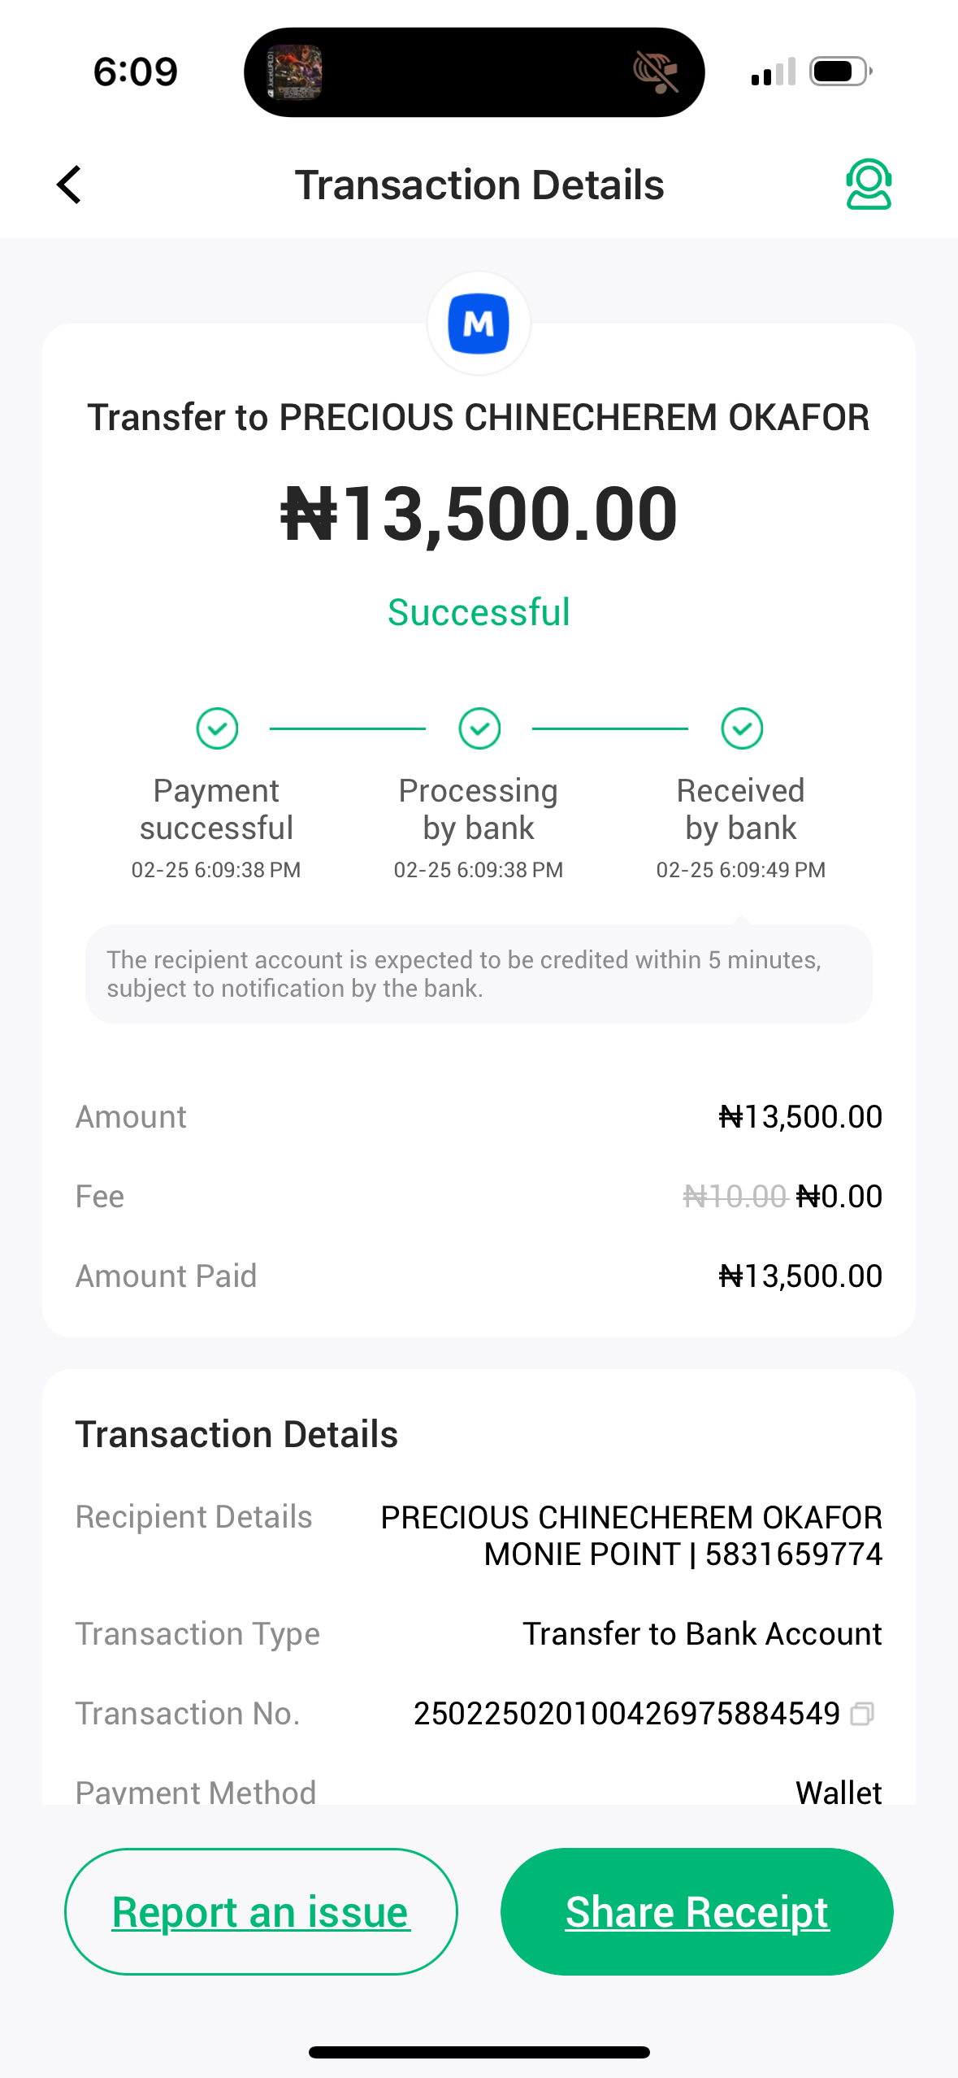
Task: Tap the green Successful status text
Action: point(479,612)
